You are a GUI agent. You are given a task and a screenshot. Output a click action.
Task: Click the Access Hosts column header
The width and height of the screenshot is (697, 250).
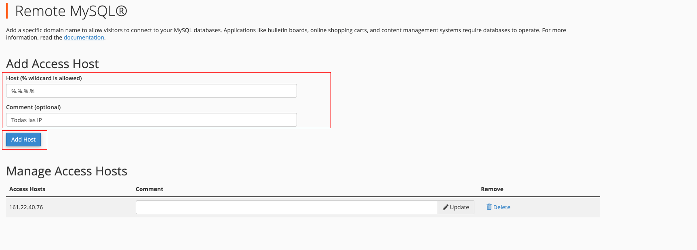(27, 189)
